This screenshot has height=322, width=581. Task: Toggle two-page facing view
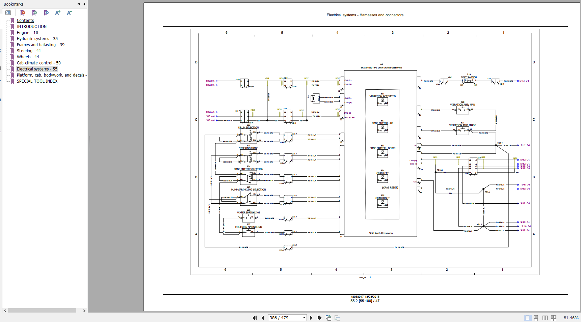click(545, 318)
